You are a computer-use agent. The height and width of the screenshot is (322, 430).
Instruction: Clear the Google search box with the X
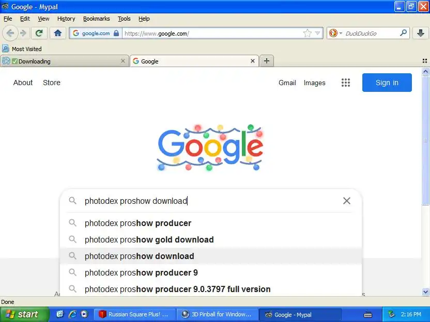point(347,201)
